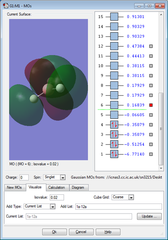The width and height of the screenshot is (168, 240).
Task: Toggle surface marker for MO 7
Action: coord(151,95)
